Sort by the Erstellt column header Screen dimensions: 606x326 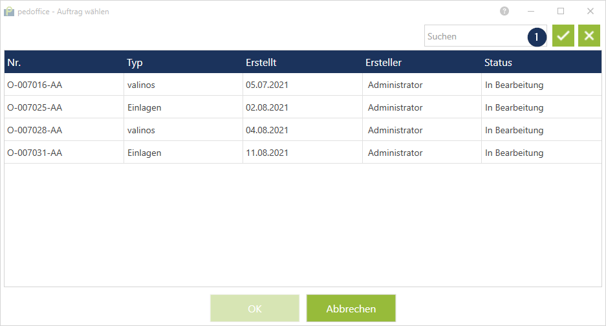click(x=261, y=63)
